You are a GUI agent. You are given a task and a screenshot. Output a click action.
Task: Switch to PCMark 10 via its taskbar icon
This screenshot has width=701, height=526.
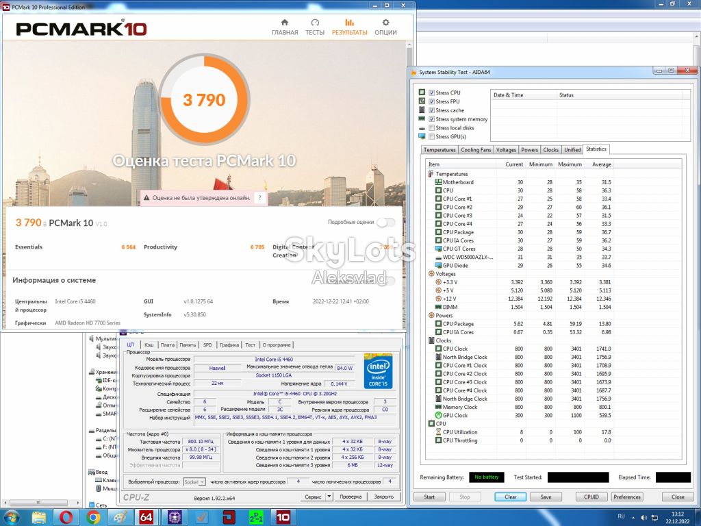click(x=283, y=518)
